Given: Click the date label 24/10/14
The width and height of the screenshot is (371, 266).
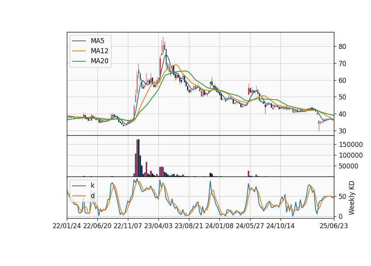Looking at the screenshot, I should 281,226.
